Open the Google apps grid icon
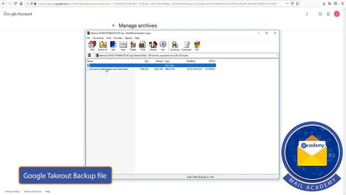The width and height of the screenshot is (346, 195). coord(320,14)
